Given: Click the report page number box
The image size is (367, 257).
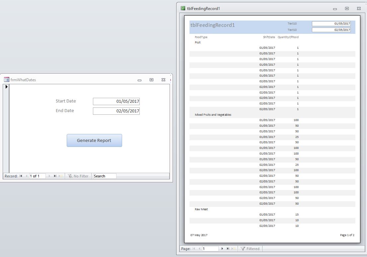Looking at the screenshot, I should [210, 249].
